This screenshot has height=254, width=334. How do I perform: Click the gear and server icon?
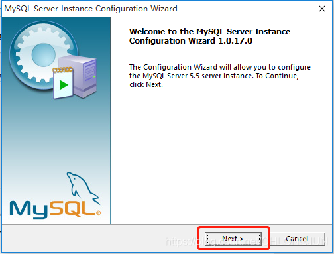53,60
